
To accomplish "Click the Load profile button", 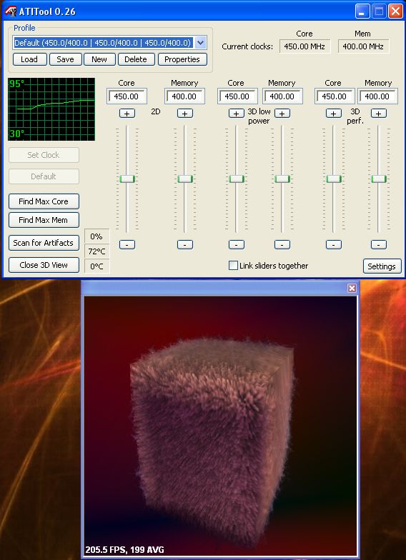I will [30, 59].
